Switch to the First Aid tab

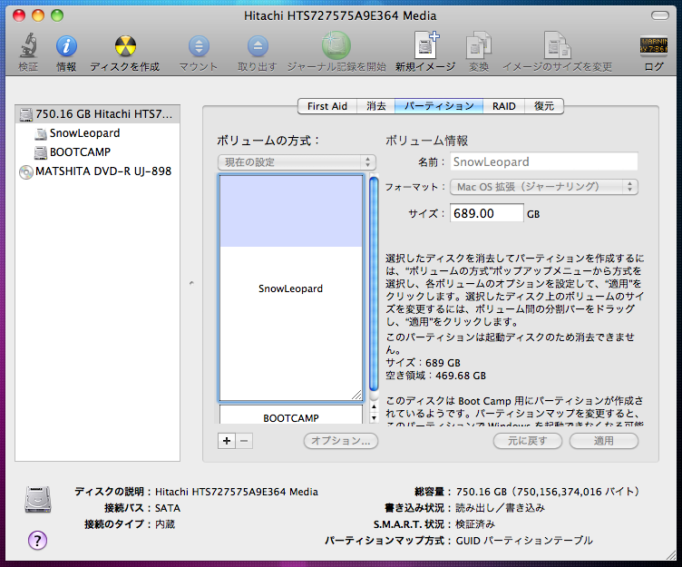point(327,106)
